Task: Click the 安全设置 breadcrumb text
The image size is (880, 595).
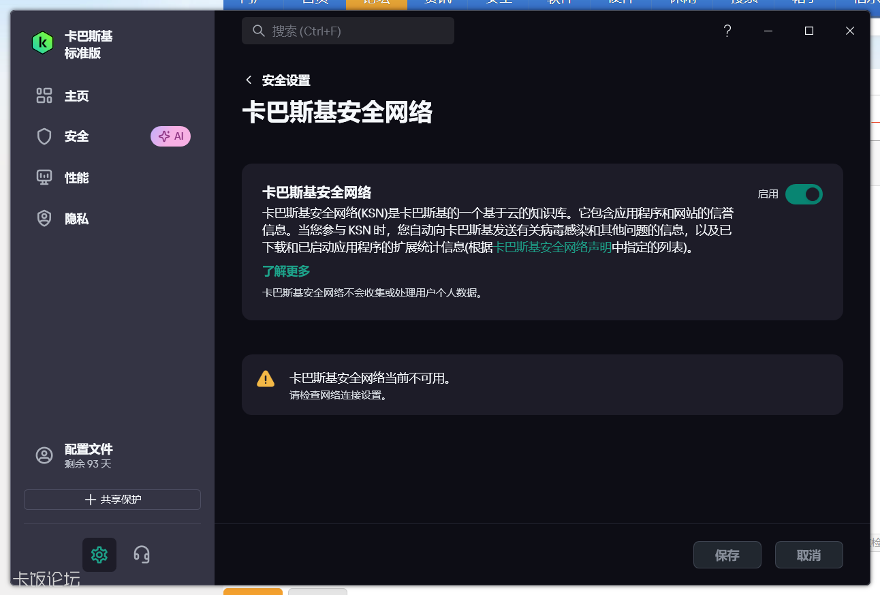Action: point(286,80)
